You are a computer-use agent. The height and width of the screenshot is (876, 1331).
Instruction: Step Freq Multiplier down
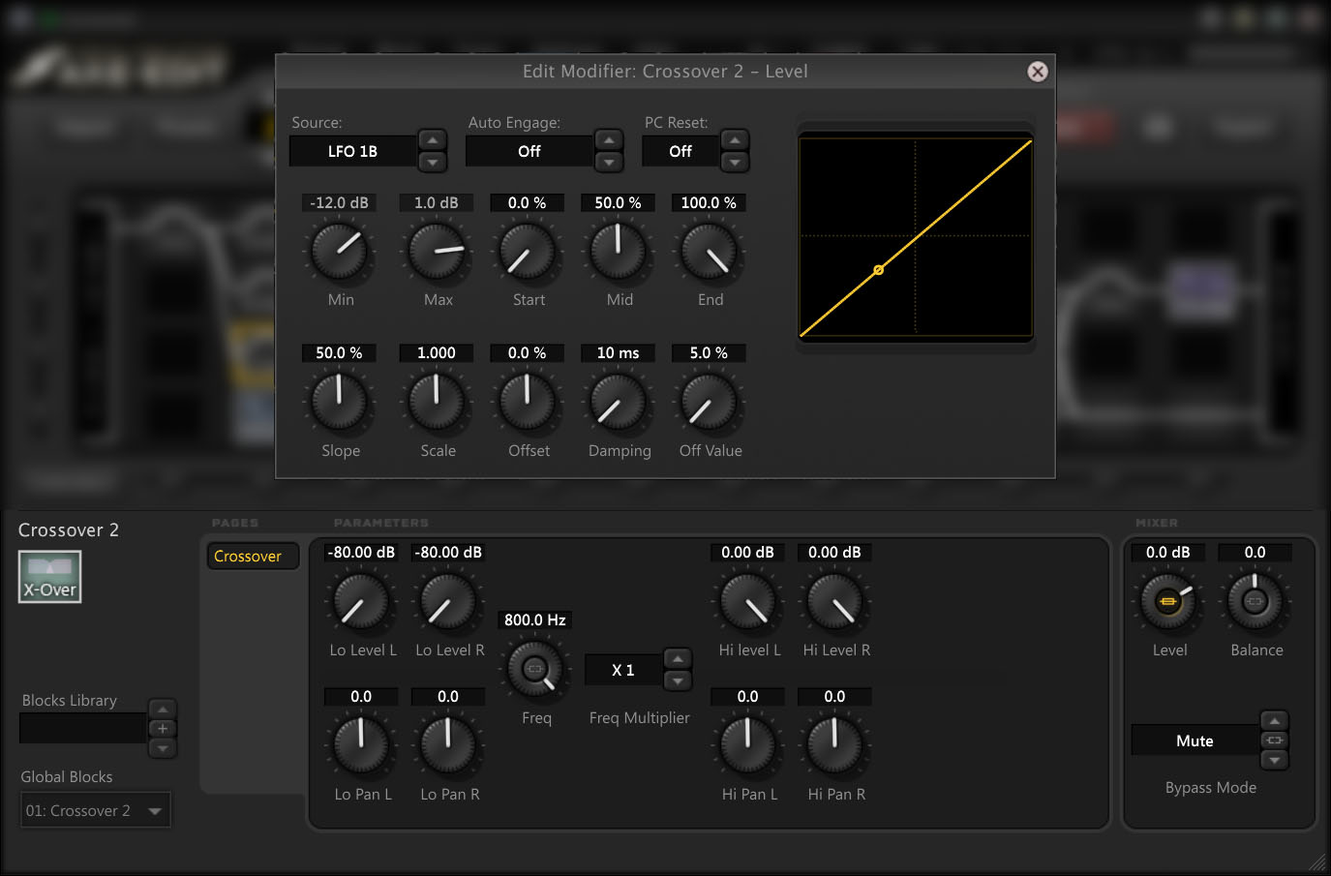(678, 680)
